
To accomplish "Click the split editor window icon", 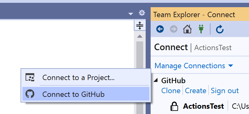I will tap(140, 26).
